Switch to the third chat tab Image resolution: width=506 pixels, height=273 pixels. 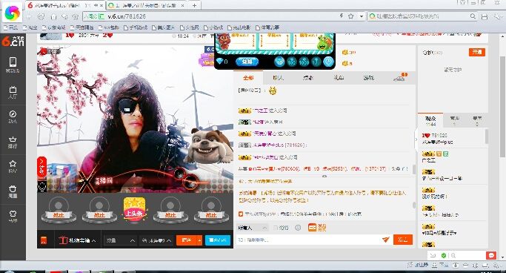(x=308, y=78)
